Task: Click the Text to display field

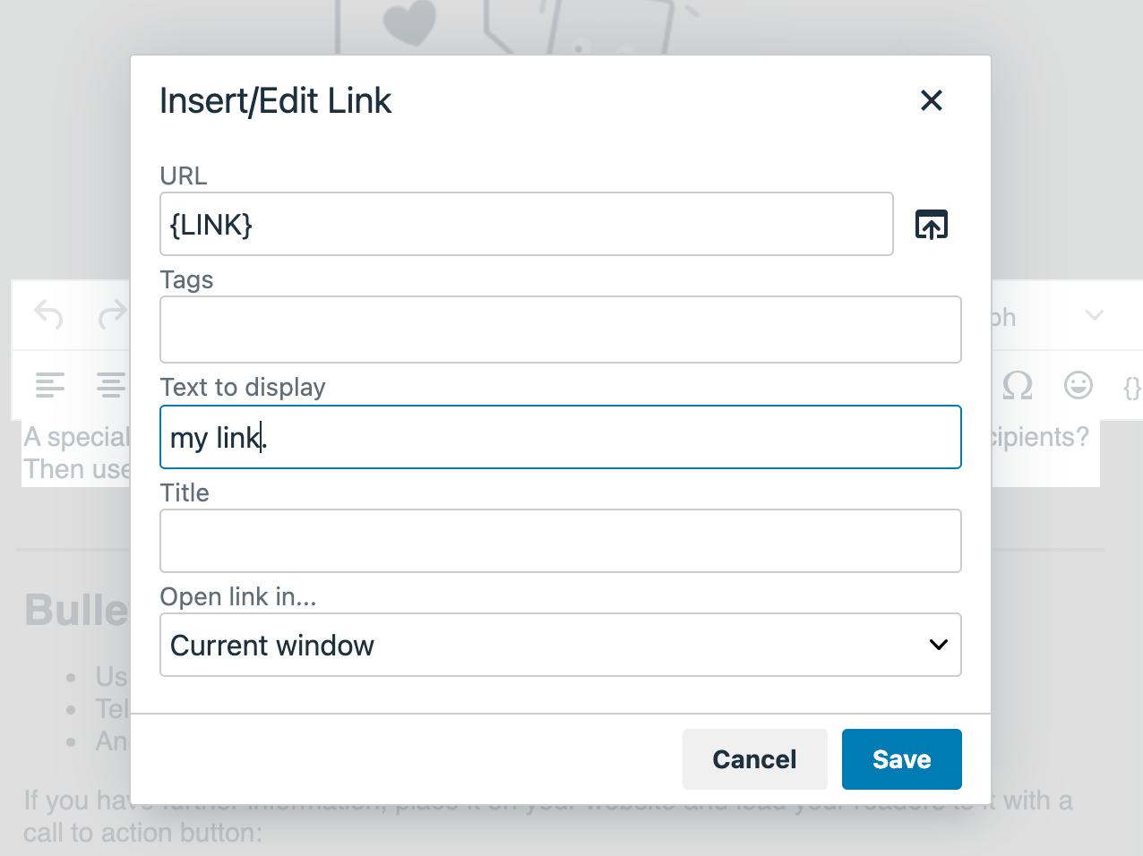Action: 561,437
